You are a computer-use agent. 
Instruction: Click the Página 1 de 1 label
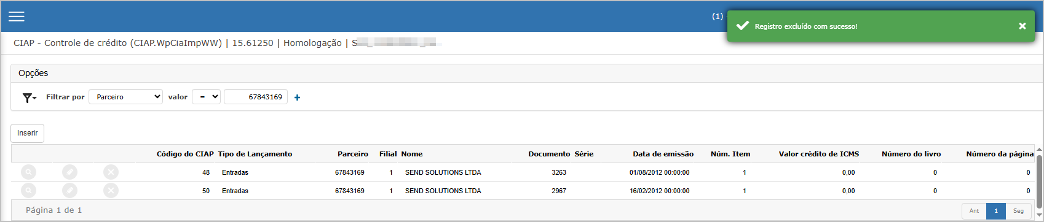pos(53,210)
